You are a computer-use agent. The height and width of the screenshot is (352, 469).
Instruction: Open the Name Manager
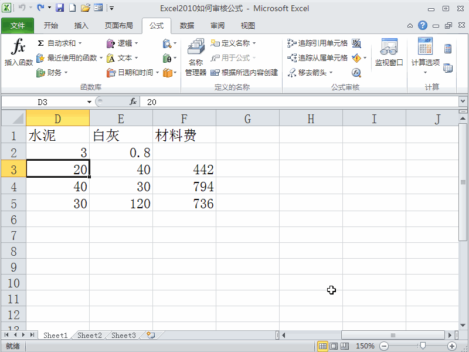[x=195, y=57]
